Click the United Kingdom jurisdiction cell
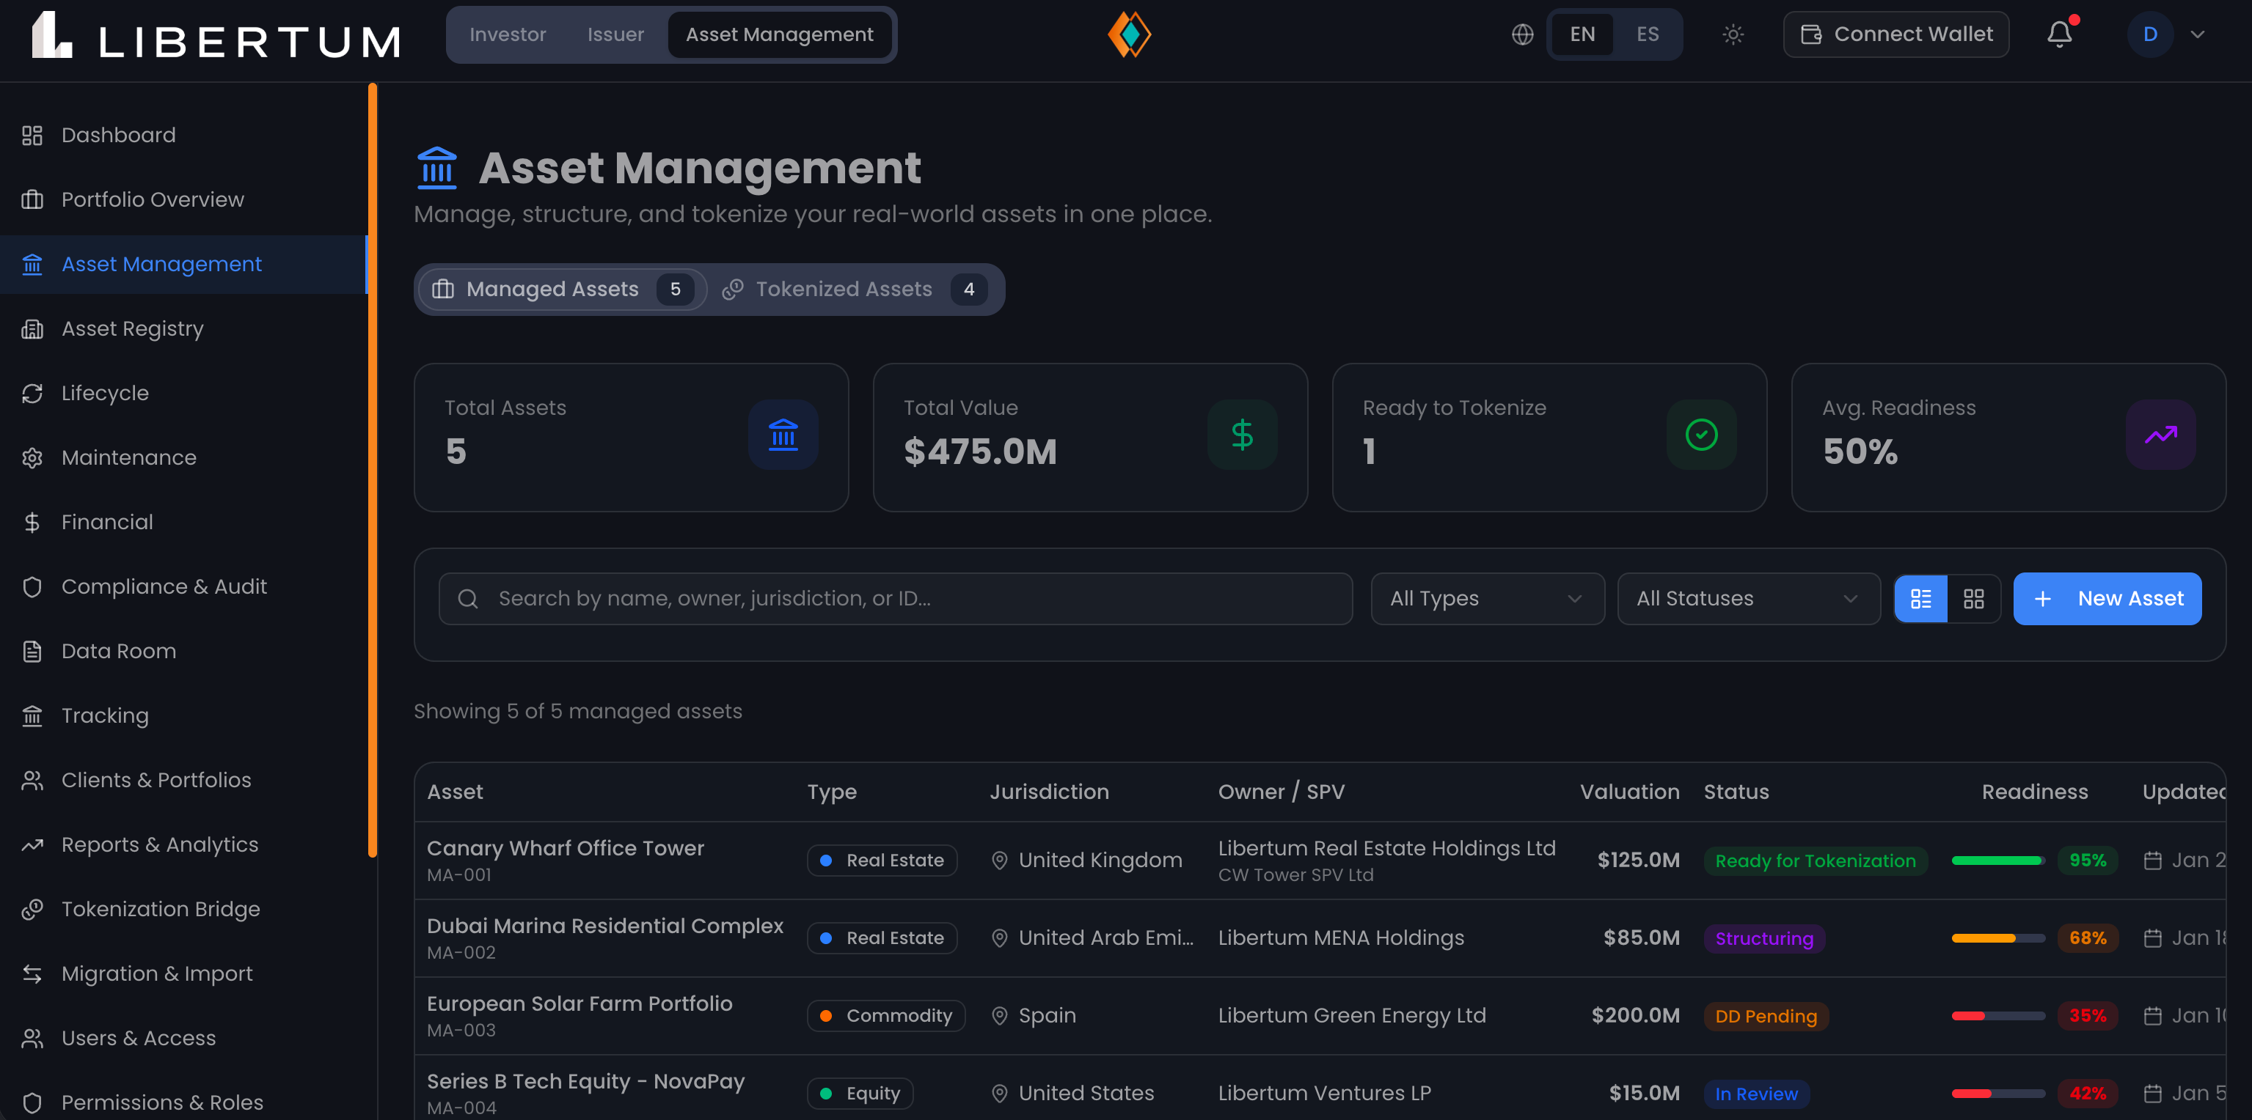Image resolution: width=2252 pixels, height=1120 pixels. click(1086, 861)
